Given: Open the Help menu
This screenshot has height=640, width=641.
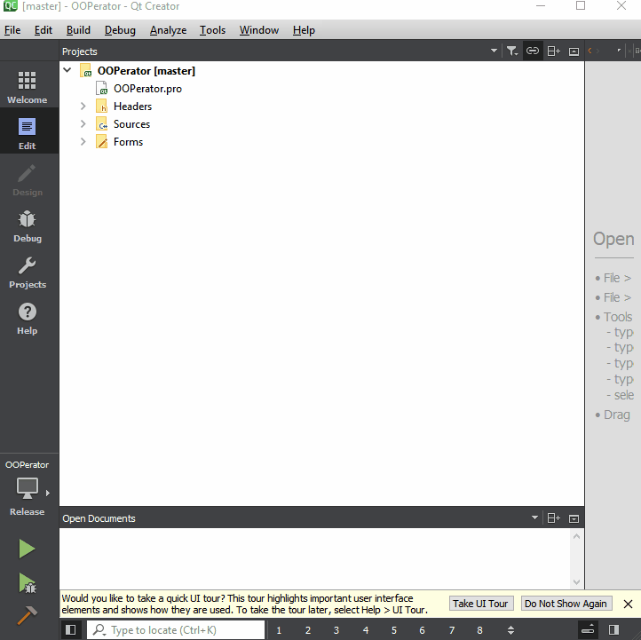Looking at the screenshot, I should coord(304,30).
